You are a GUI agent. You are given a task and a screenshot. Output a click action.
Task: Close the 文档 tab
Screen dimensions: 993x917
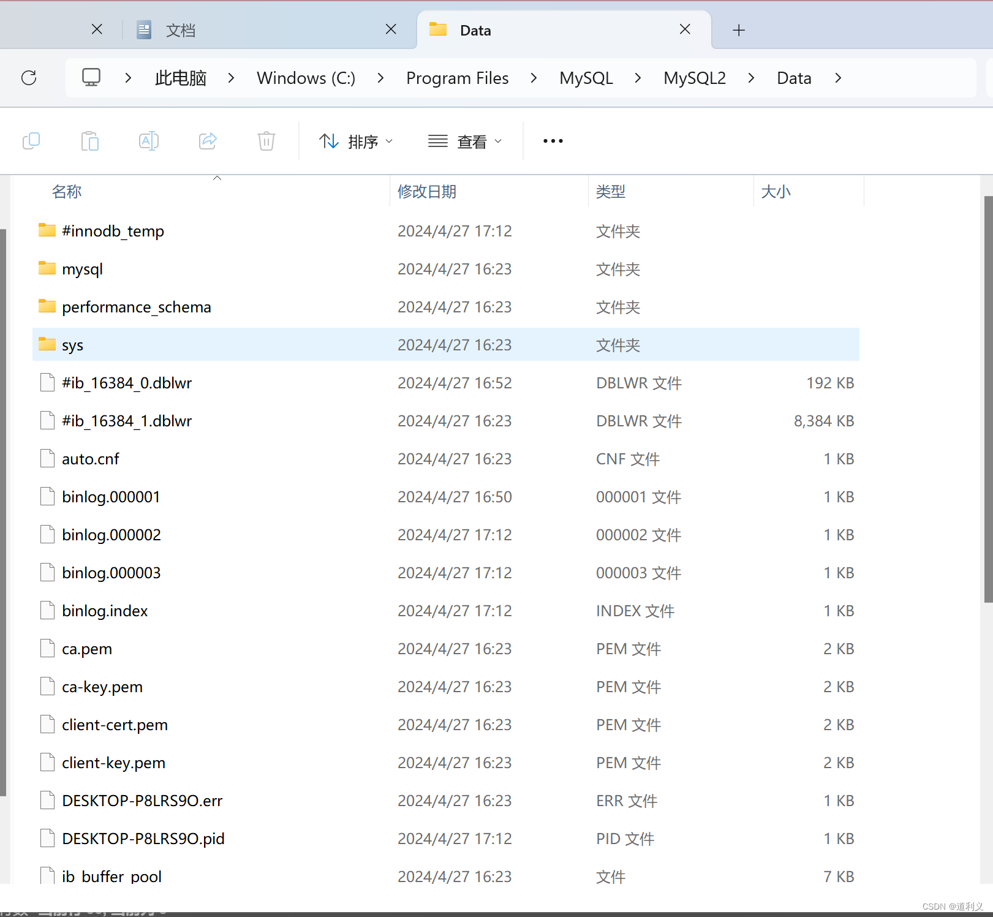point(391,29)
